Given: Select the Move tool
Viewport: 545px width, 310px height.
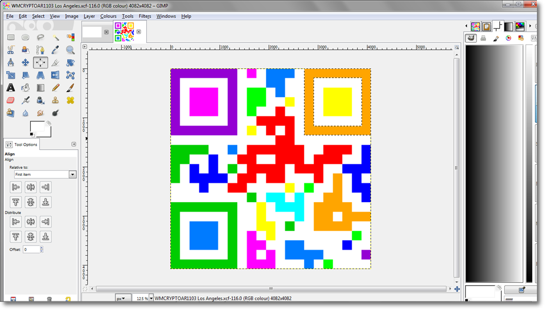Looking at the screenshot, I should point(25,63).
